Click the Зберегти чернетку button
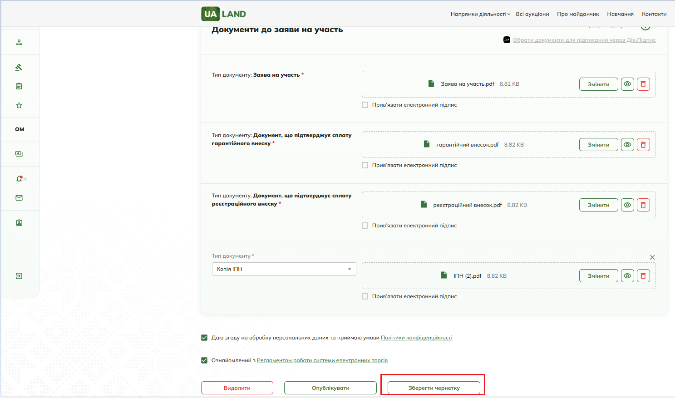This screenshot has width=675, height=398. point(434,388)
